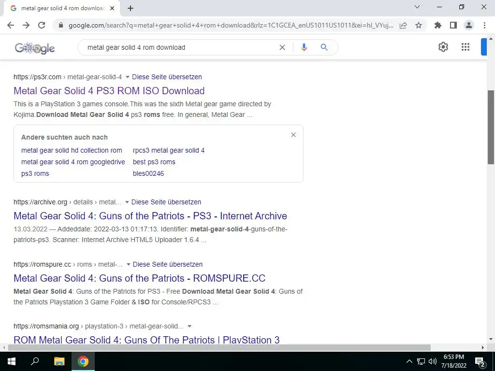Viewport: 495px width, 371px height.
Task: Open the Extensions puzzle icon
Action: pyautogui.click(x=438, y=25)
